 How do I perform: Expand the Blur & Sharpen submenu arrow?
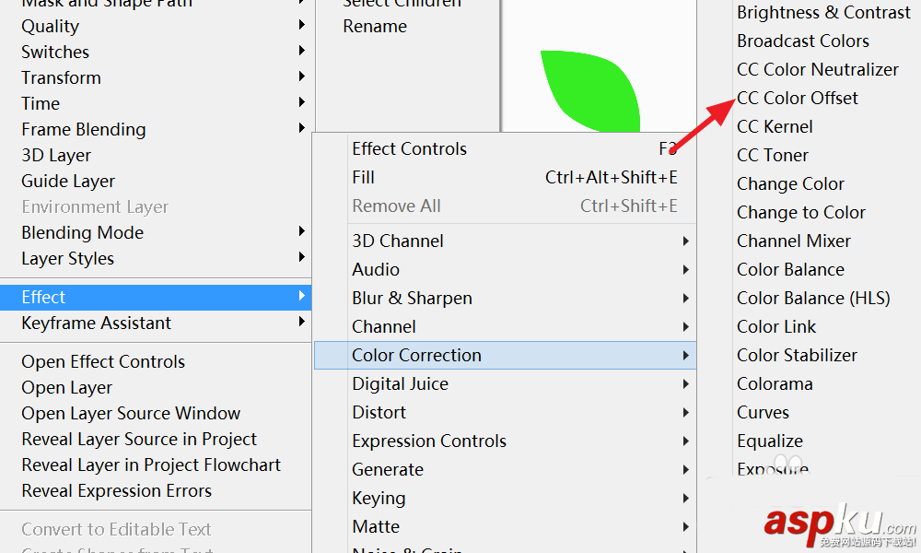(x=685, y=298)
